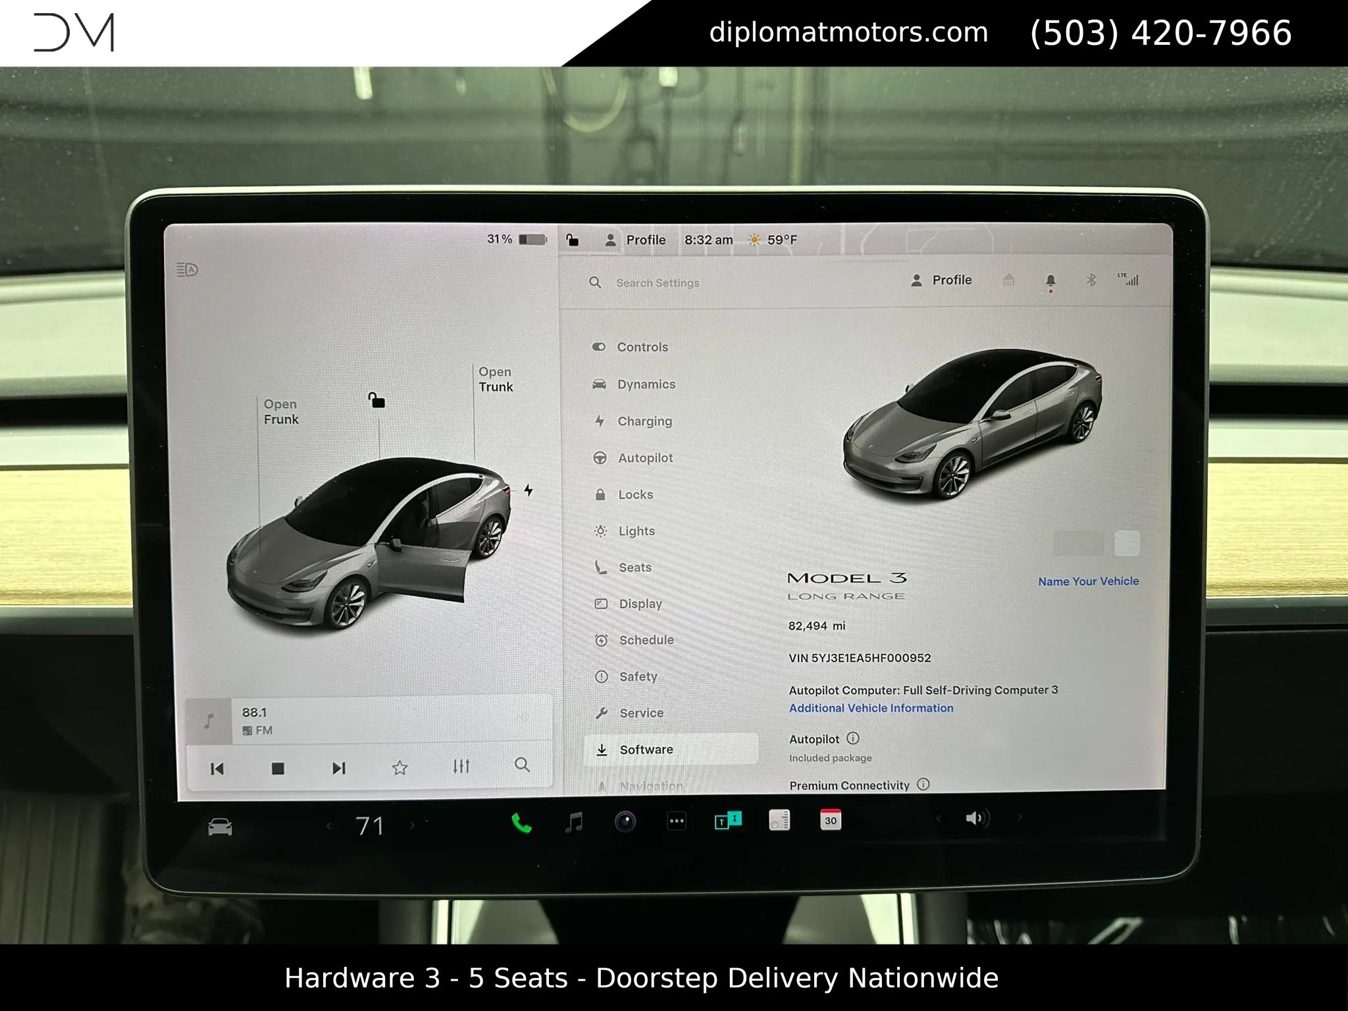1348x1011 pixels.
Task: Open Additional Vehicle Information
Action: pos(870,708)
